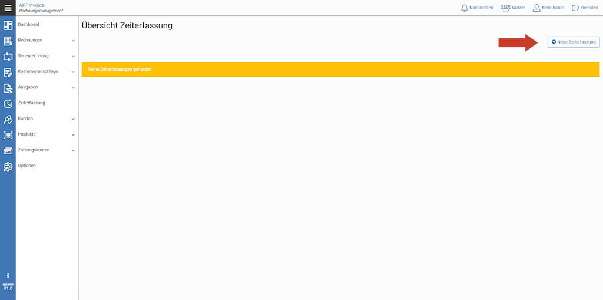
Task: Select the Zahlungskonten card icon
Action: pyautogui.click(x=8, y=151)
